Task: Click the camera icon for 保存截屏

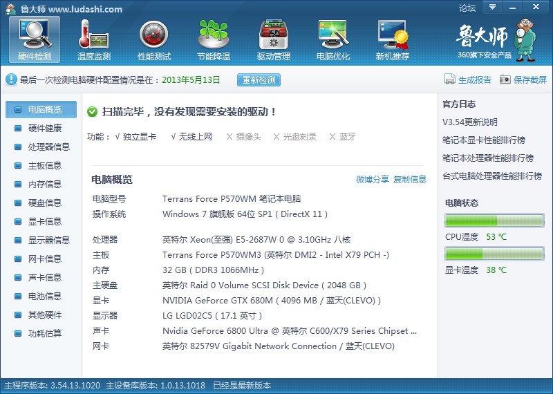Action: coord(505,79)
